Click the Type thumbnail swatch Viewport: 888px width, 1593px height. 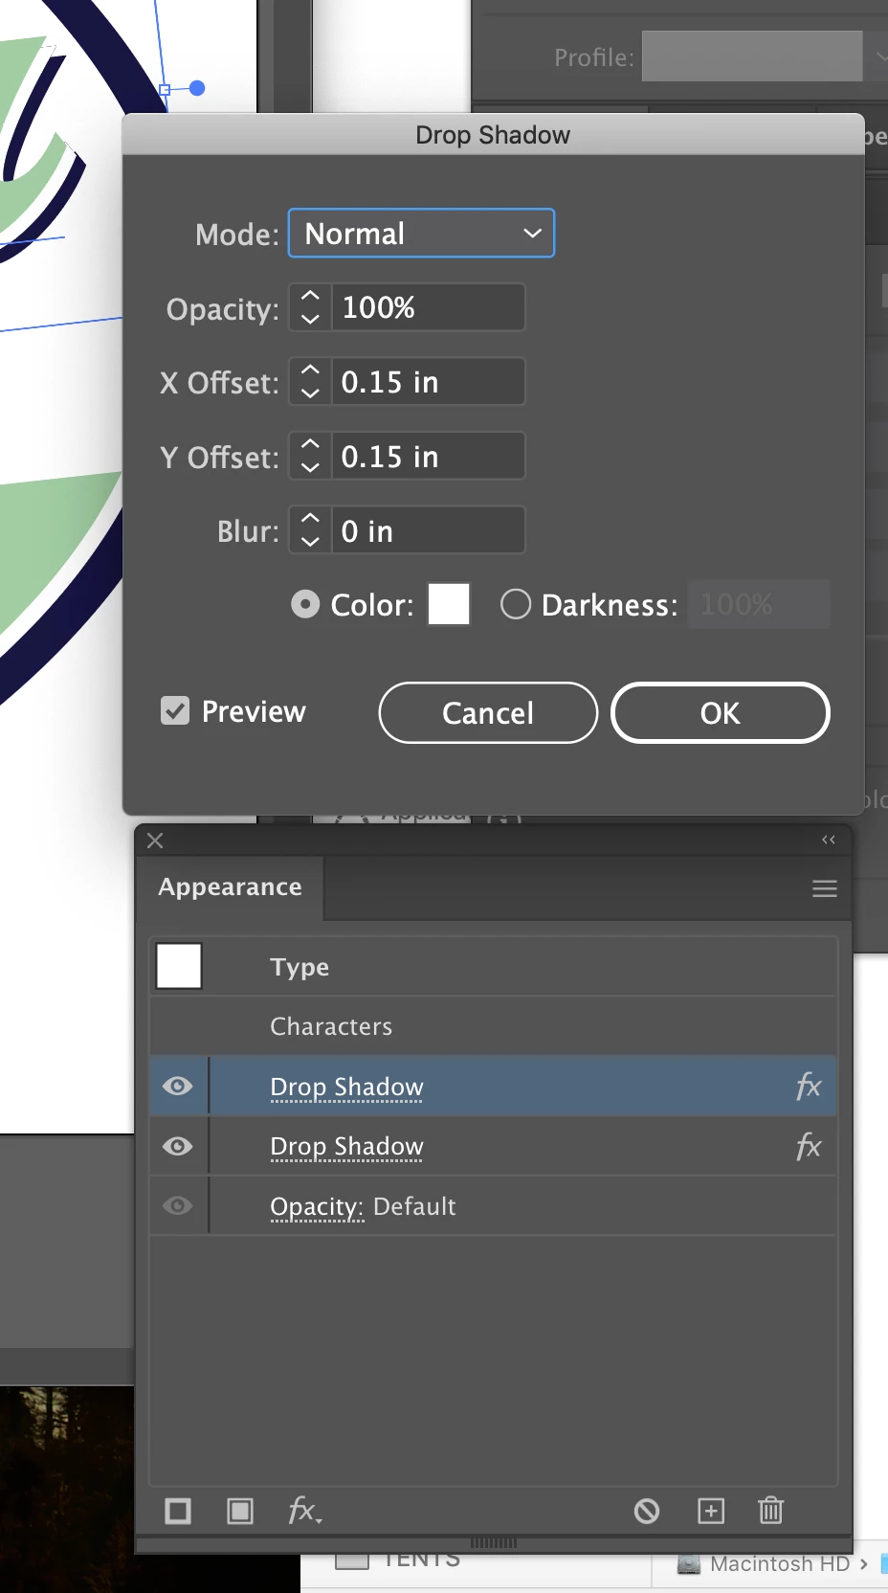[x=179, y=966]
